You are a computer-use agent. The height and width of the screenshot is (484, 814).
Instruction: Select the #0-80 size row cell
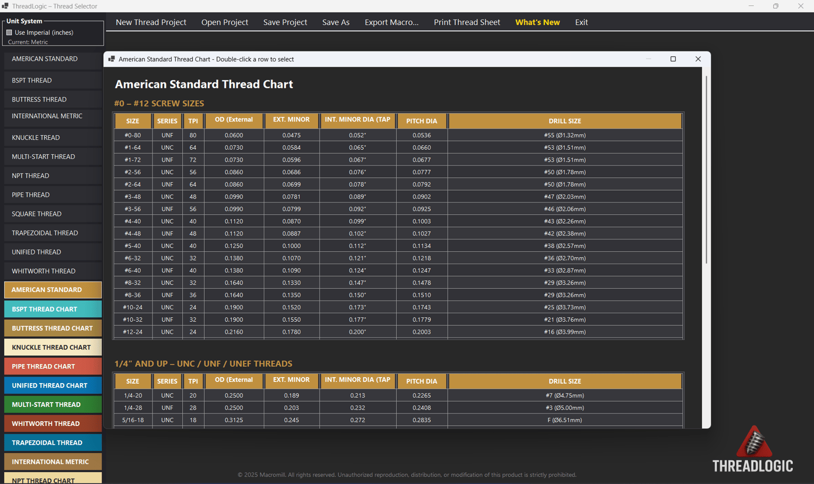click(x=133, y=135)
